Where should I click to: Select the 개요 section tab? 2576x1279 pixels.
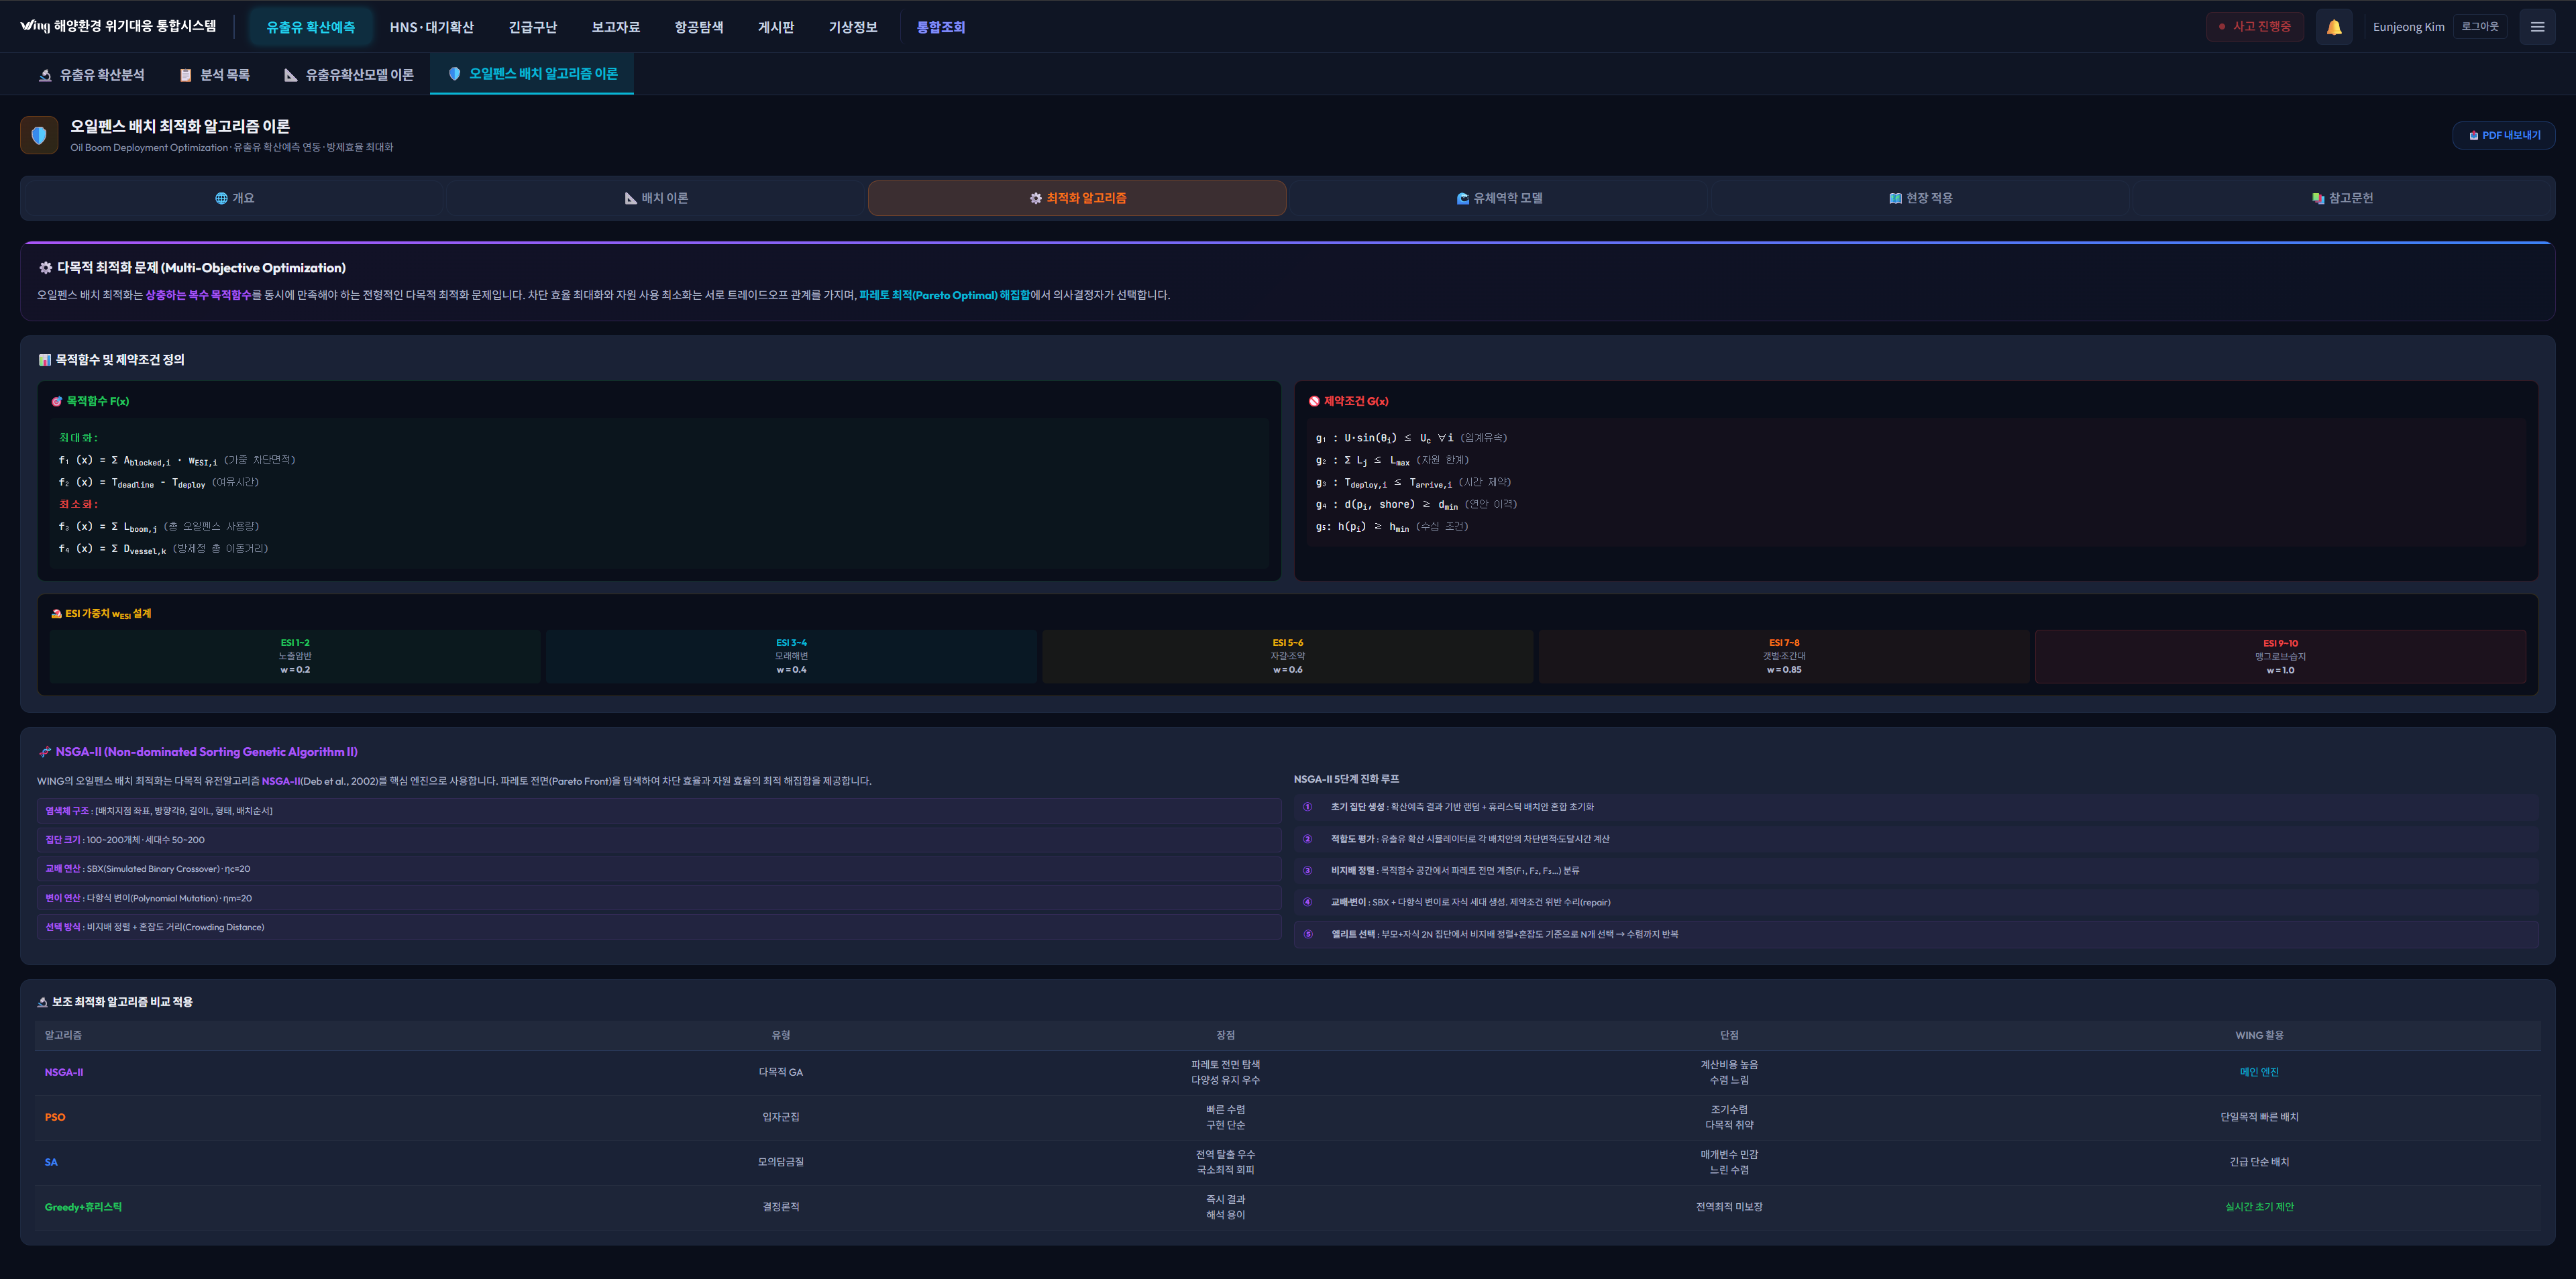[x=234, y=198]
